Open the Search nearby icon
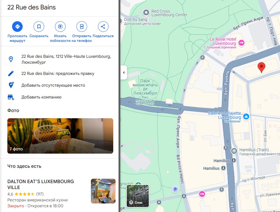The width and height of the screenshot is (280, 212). pyautogui.click(x=60, y=27)
